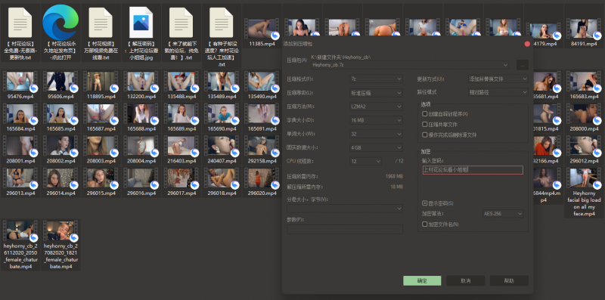Viewport: 605px width, 300px height.
Task: Select file 296013.mp4
Action: coord(20,182)
